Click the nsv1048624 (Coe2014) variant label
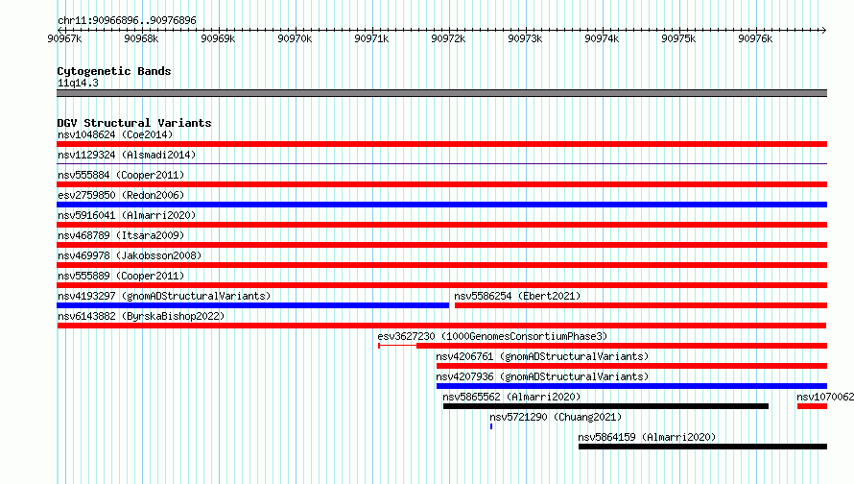 tap(115, 134)
